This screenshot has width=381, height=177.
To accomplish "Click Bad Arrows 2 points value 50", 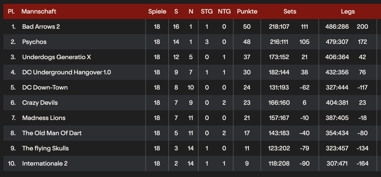I will click(247, 27).
